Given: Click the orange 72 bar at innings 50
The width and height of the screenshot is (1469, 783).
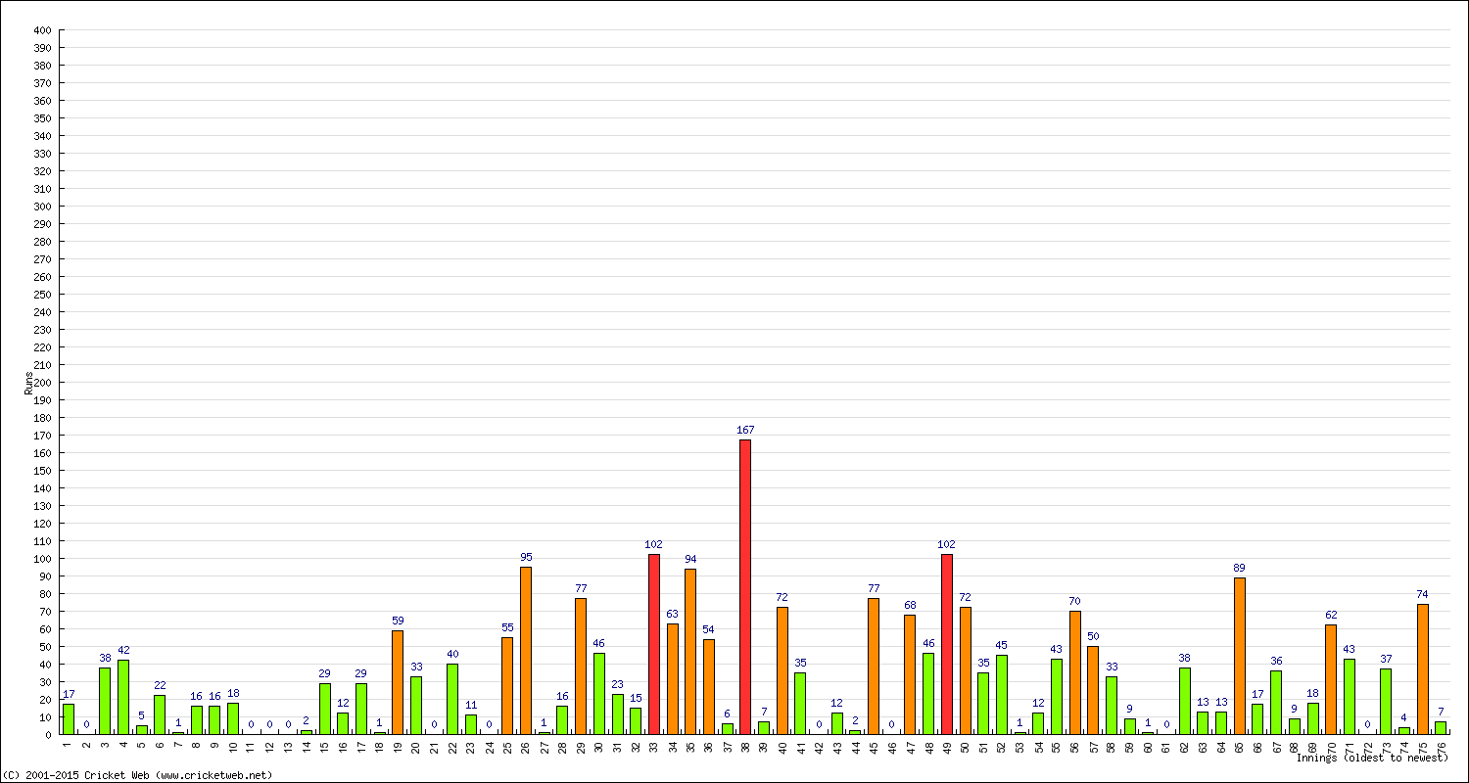Looking at the screenshot, I should [966, 670].
